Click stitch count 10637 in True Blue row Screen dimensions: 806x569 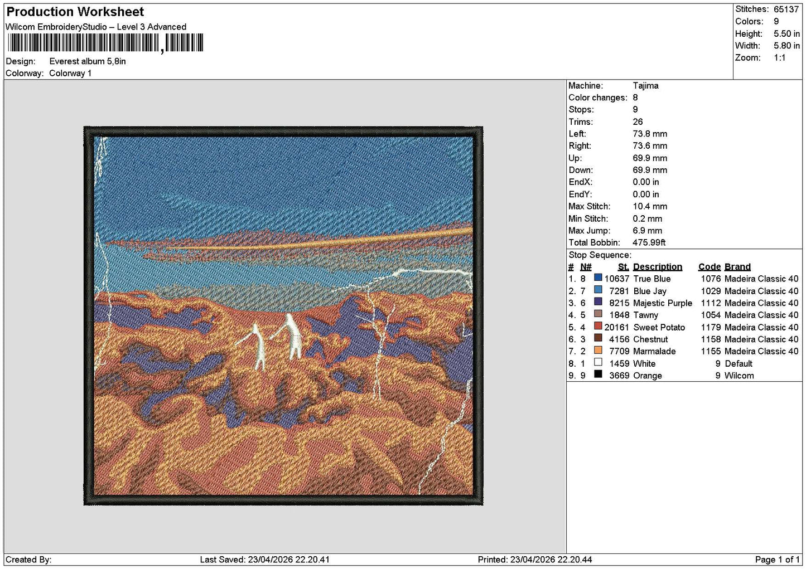point(617,279)
